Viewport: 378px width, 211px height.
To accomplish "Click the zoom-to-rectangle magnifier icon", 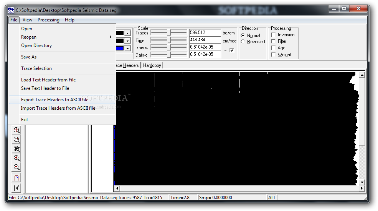I will coord(17,140).
